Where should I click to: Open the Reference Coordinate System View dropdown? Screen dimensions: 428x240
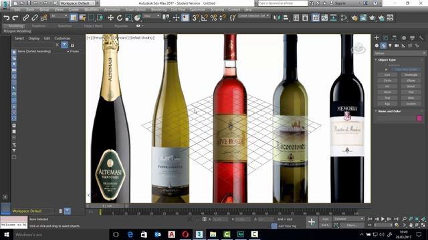point(152,16)
